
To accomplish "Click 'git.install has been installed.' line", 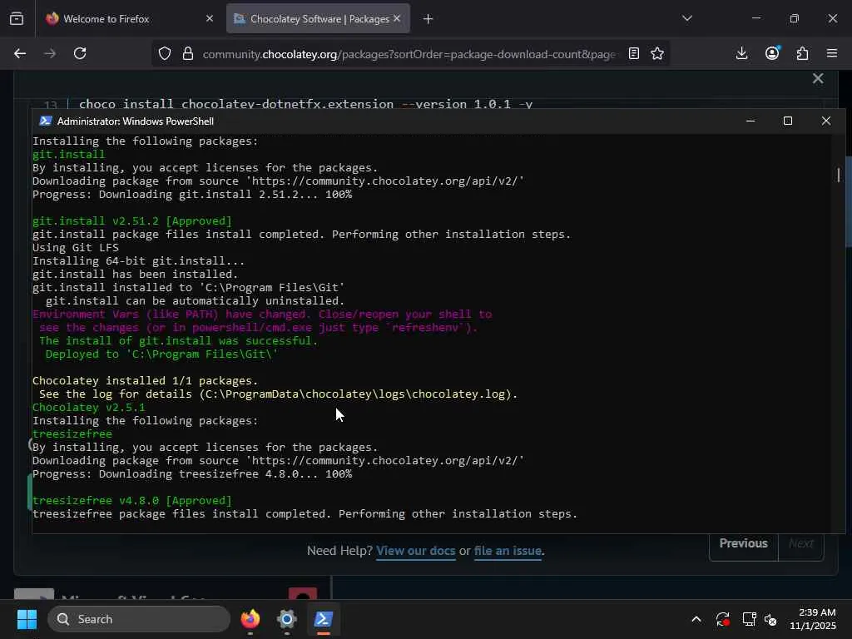I will pos(136,275).
